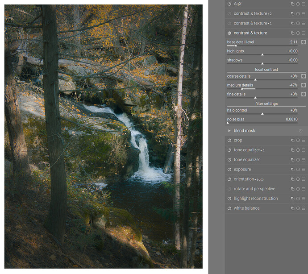
Task: Click the waterfall image preview
Action: pyautogui.click(x=104, y=137)
